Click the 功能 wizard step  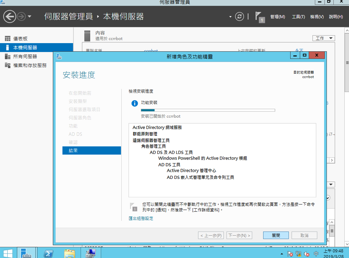73,126
